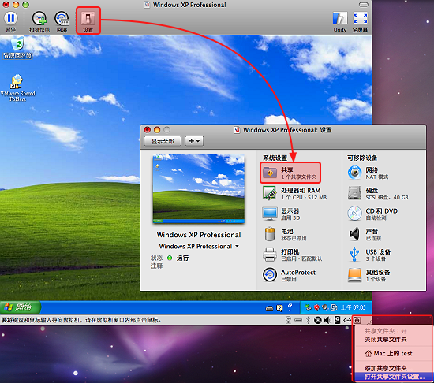Viewport: 434px width, 383px height.
Task: Select VMware Shared Folders desktop shortcut
Action: click(x=17, y=87)
